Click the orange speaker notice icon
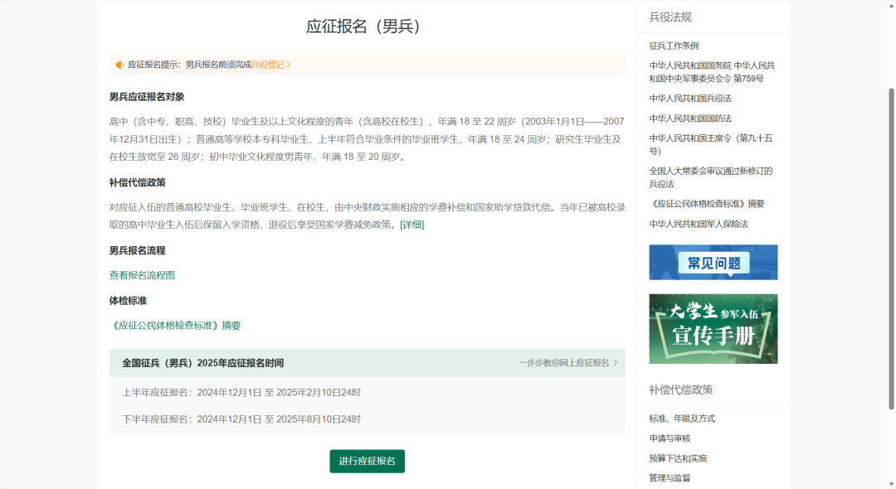This screenshot has height=489, width=896. 119,65
